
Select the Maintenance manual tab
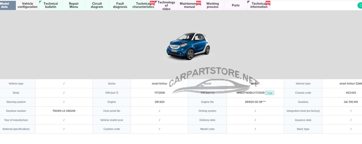(188, 5)
